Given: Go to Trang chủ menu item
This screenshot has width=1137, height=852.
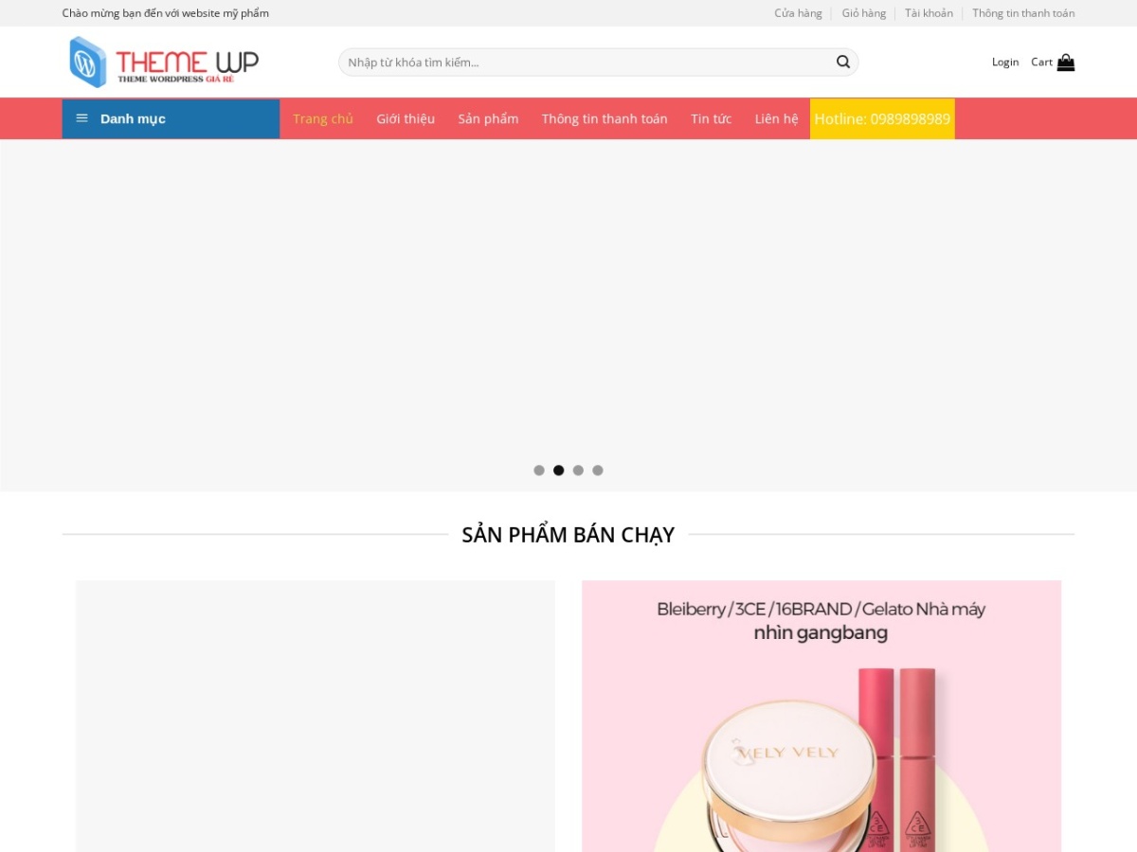Looking at the screenshot, I should point(323,118).
